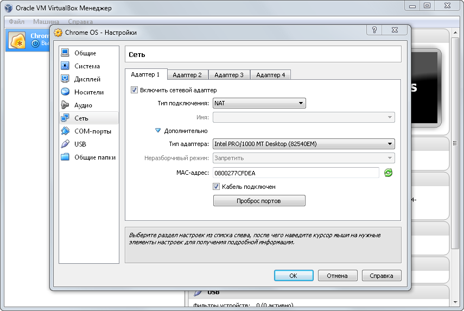Toggle the Кабель подключен checkbox
This screenshot has height=311, width=464.
coord(216,187)
